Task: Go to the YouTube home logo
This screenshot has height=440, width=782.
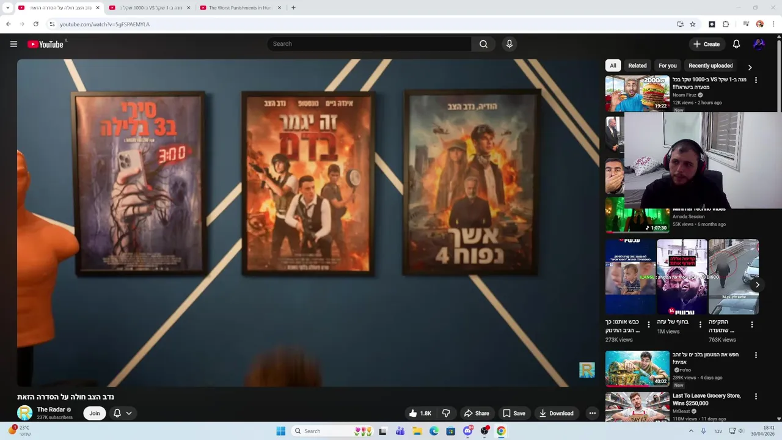Action: [x=46, y=44]
